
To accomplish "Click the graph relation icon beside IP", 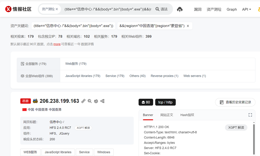I will tap(102, 101).
